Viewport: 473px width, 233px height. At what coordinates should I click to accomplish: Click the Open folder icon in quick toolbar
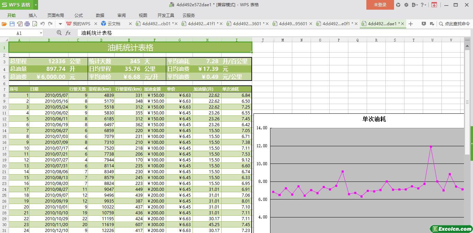(4, 24)
